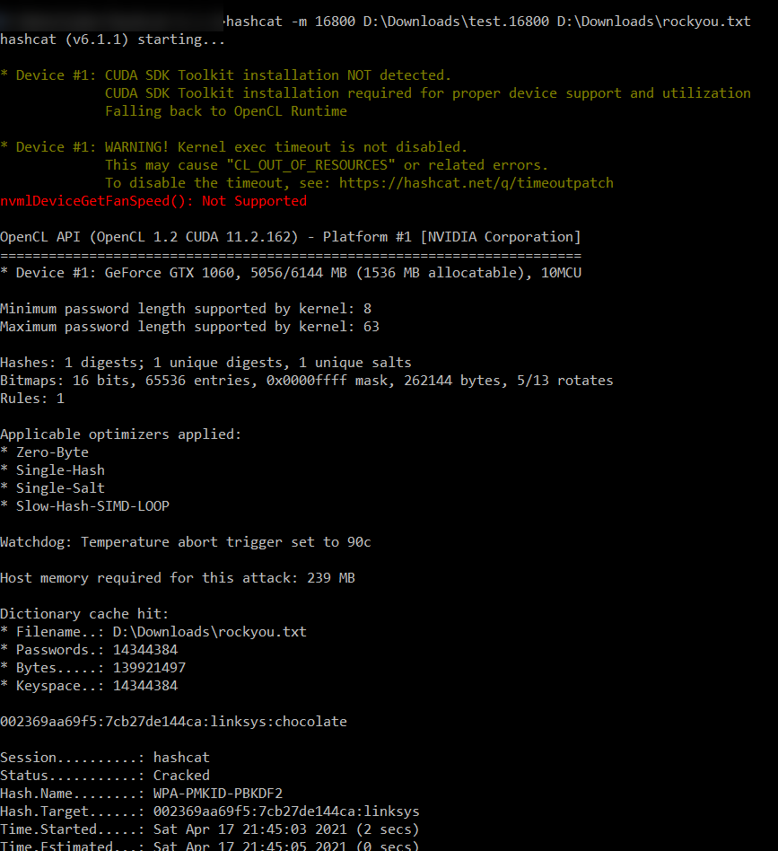Image resolution: width=778 pixels, height=851 pixels.
Task: Click the hashcat.net timeoutpatch URL
Action: (476, 183)
